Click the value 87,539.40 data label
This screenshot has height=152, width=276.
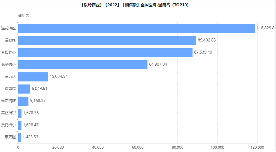(x=203, y=52)
